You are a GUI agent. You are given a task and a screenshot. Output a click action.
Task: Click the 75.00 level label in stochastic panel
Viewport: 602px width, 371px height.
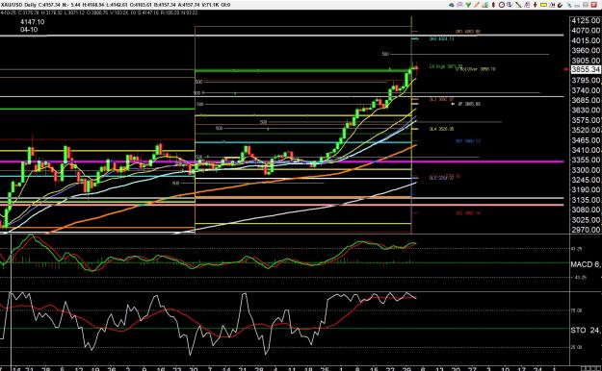(x=577, y=310)
